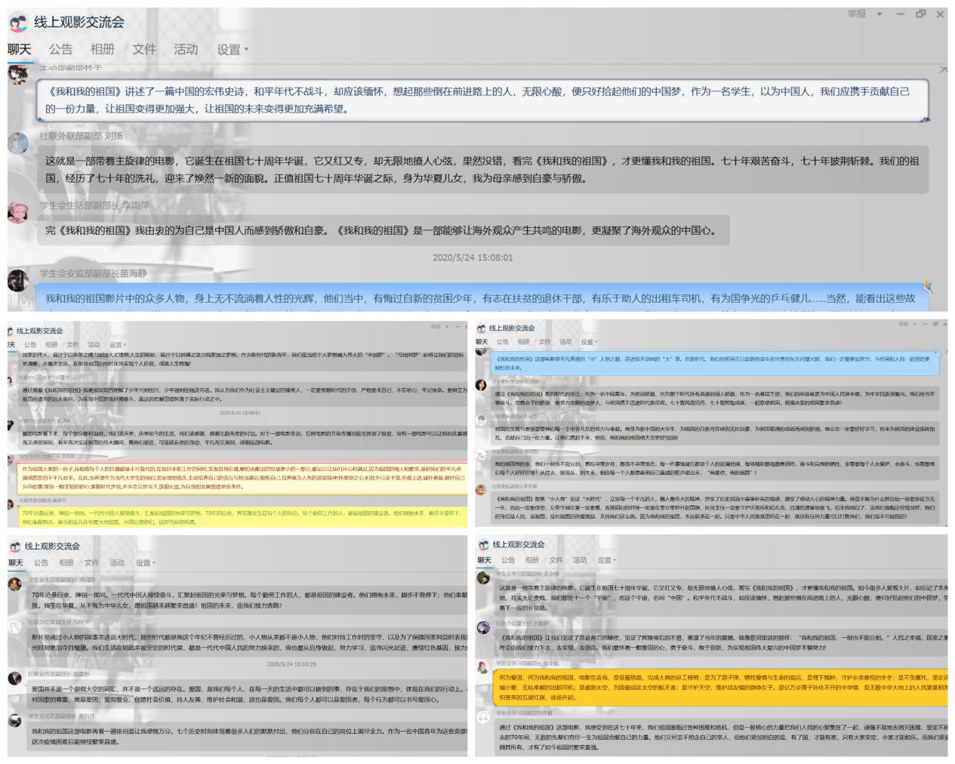Click the 举报 button in the top window
Viewport: 955px width, 764px height.
(x=857, y=14)
